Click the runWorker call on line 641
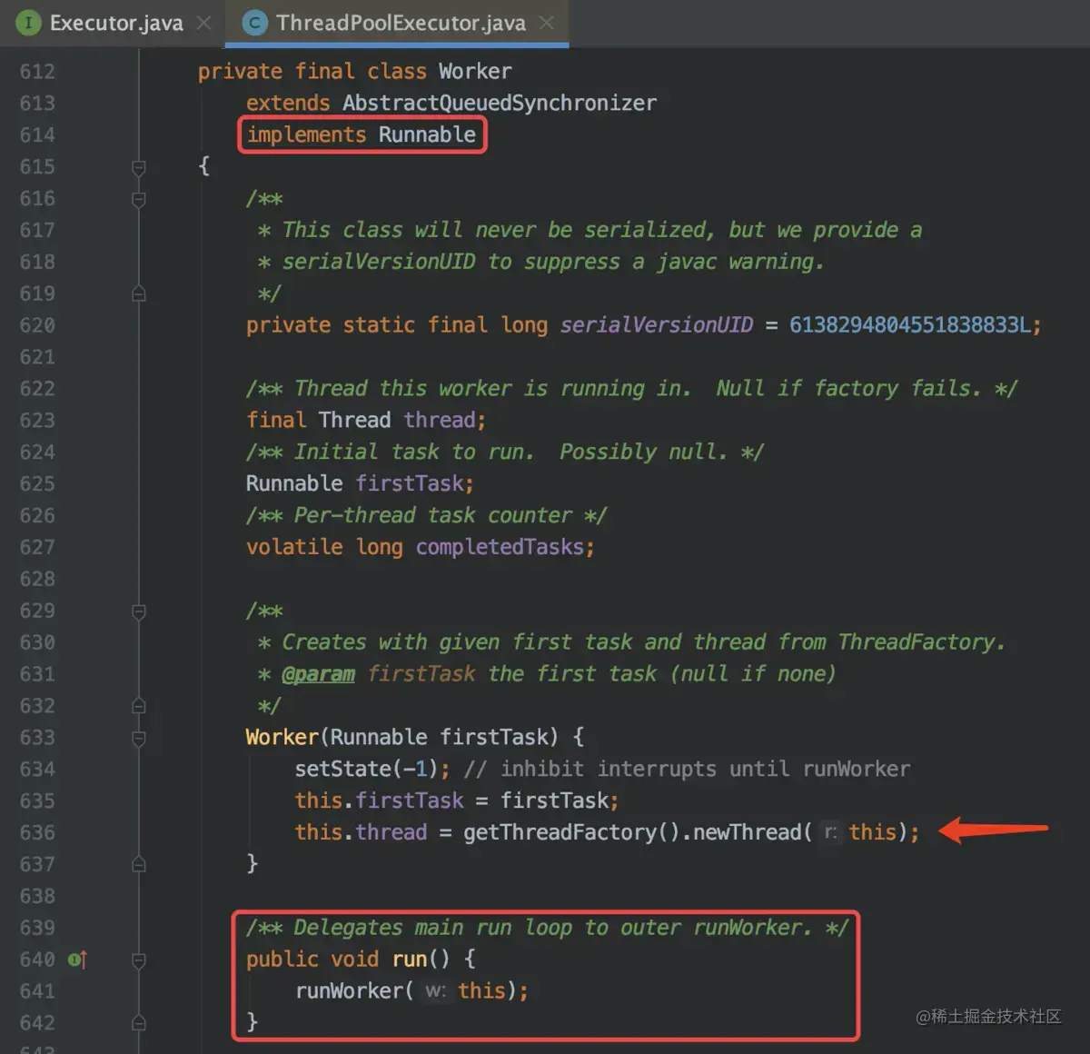Image resolution: width=1090 pixels, height=1054 pixels. (x=349, y=991)
